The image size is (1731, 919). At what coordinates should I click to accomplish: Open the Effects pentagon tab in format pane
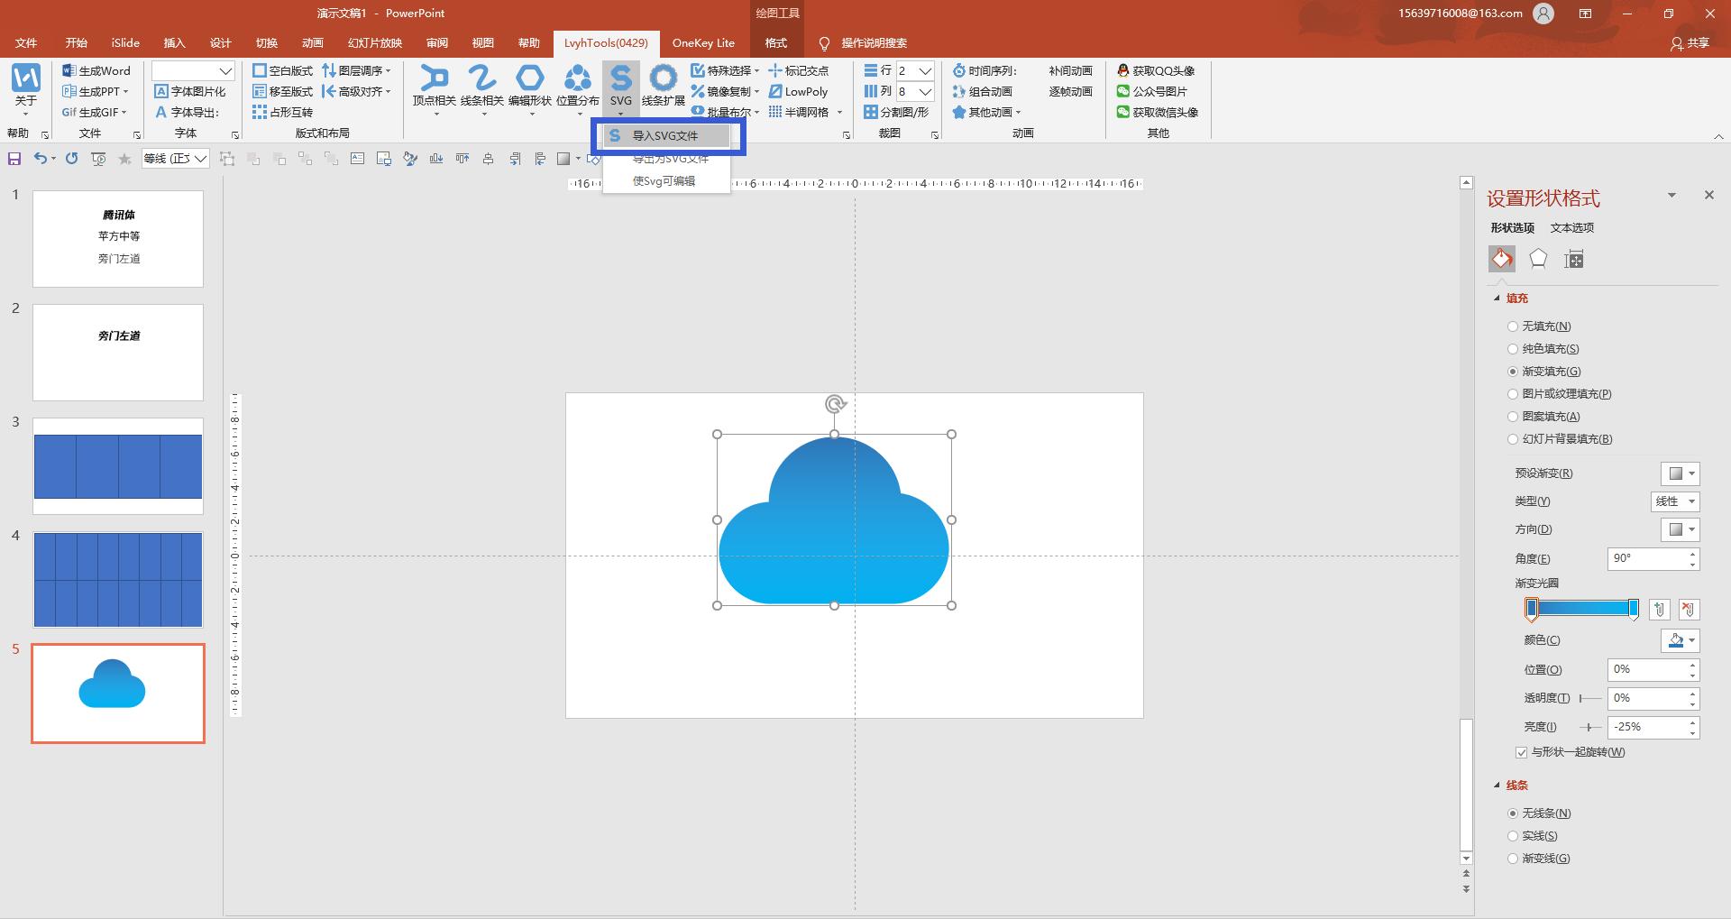(1538, 260)
